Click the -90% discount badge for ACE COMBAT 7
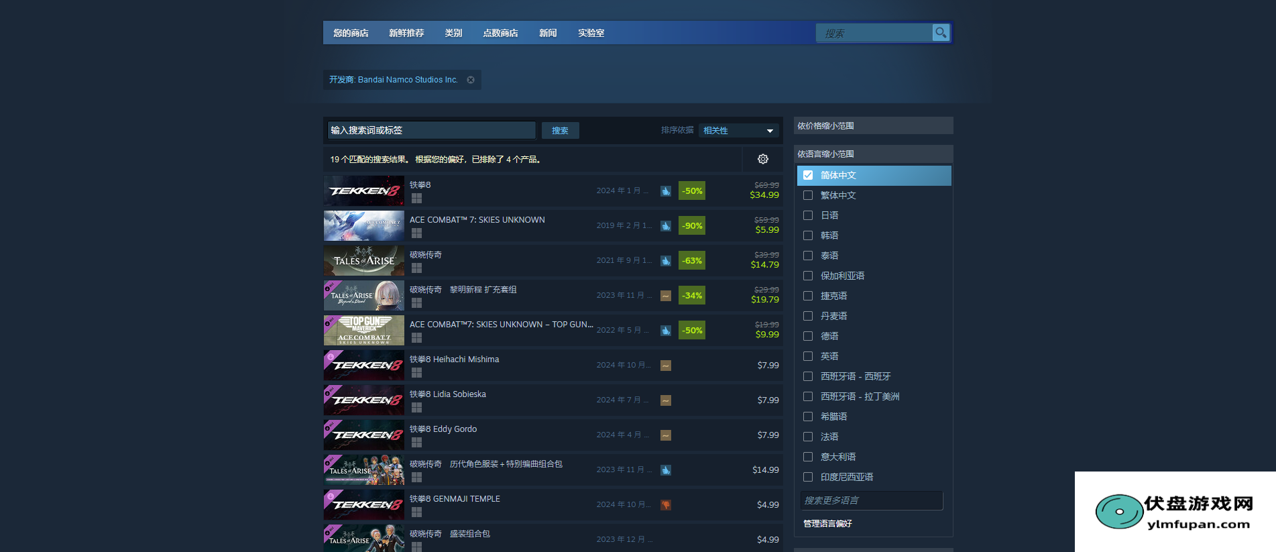This screenshot has width=1276, height=552. pos(692,226)
